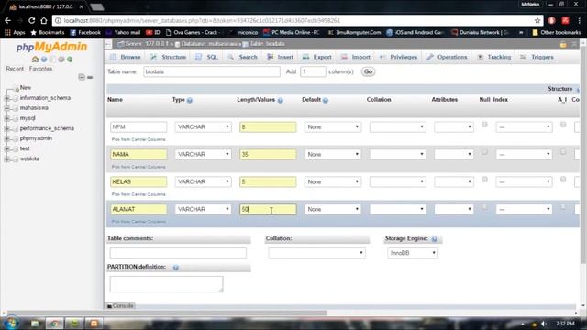Click the red extension icon in toolbar
The width and height of the screenshot is (587, 330).
click(565, 20)
